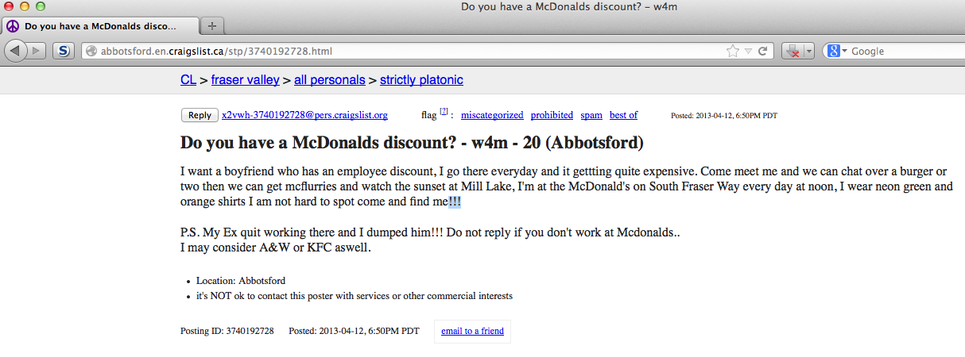
Task: Click the Reply button
Action: [200, 115]
